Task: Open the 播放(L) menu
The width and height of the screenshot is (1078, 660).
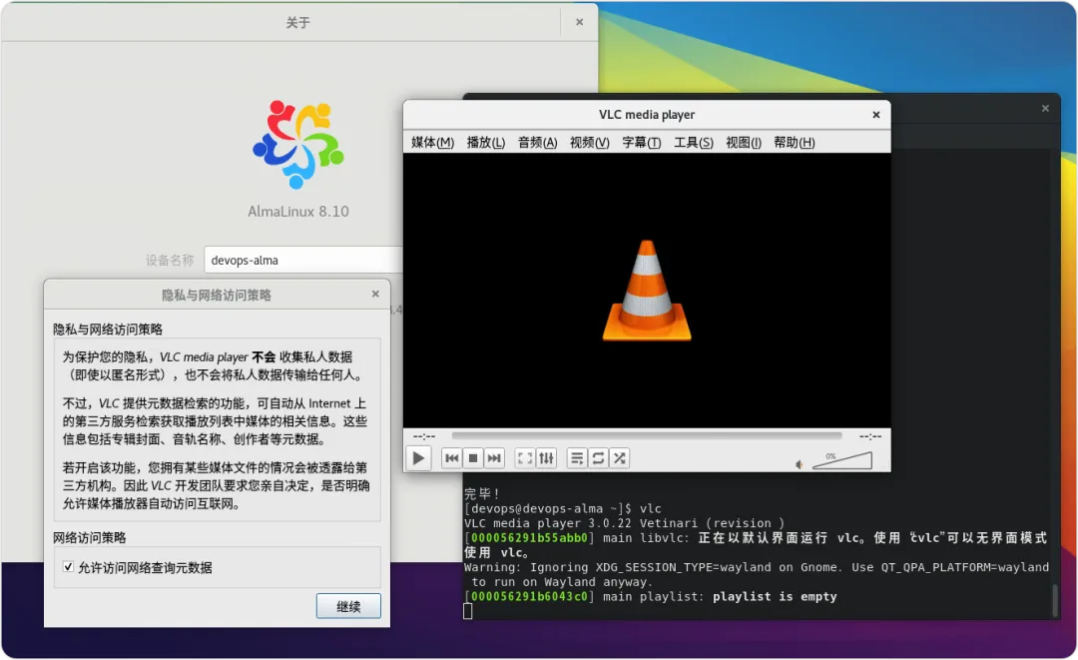Action: (x=485, y=143)
